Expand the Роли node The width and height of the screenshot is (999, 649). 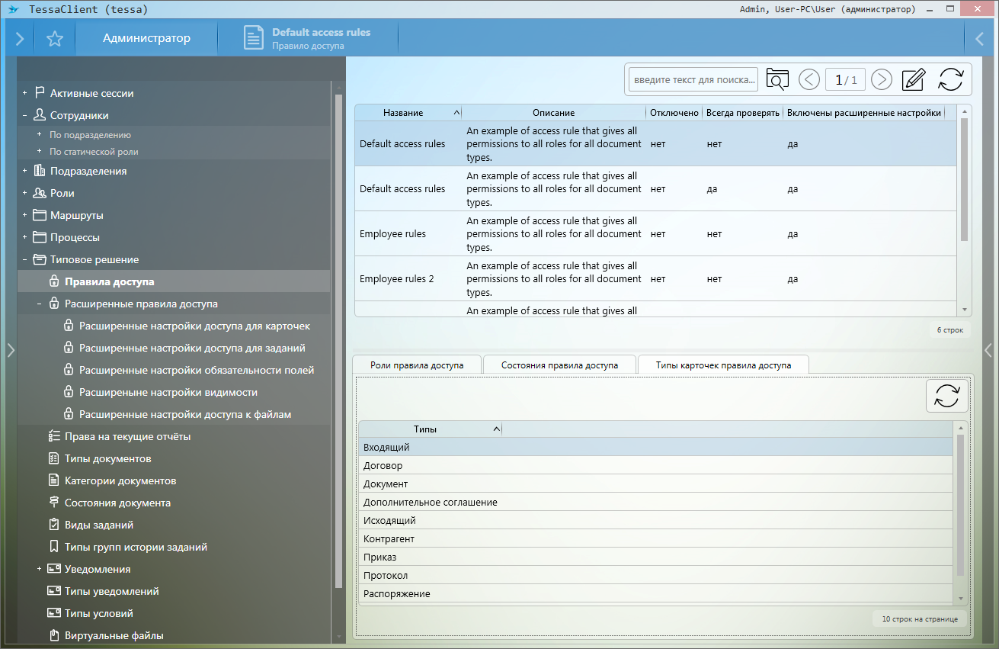24,193
